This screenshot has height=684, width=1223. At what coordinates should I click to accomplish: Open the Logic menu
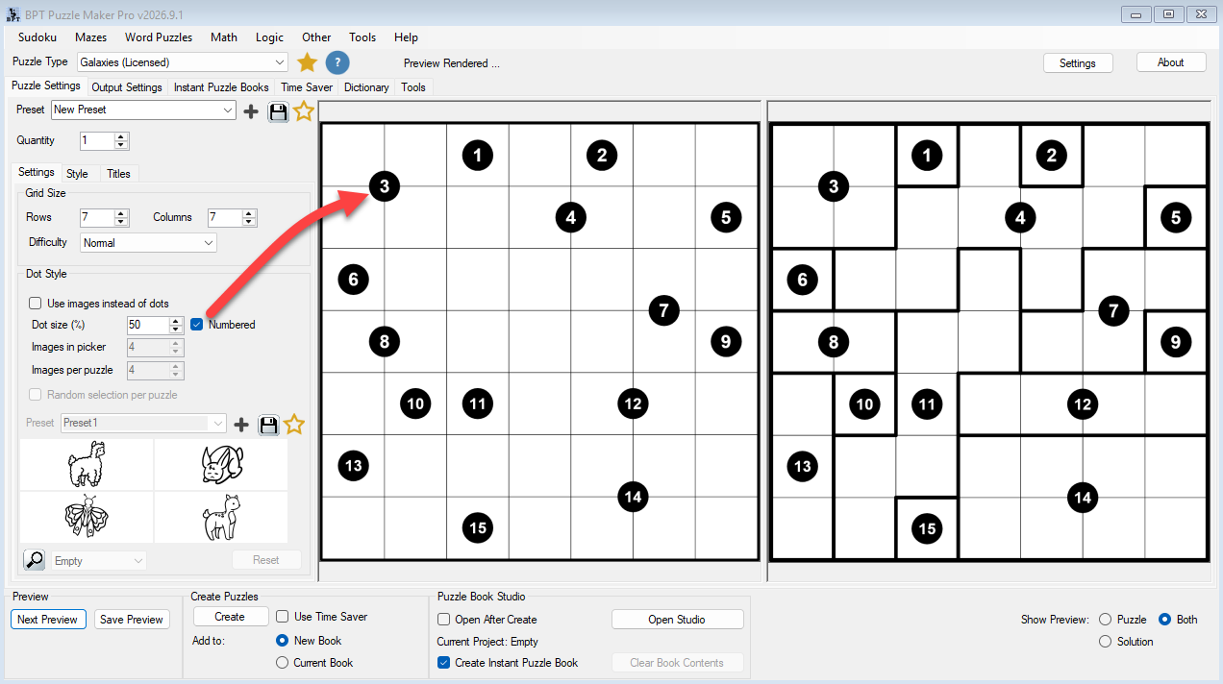coord(270,37)
